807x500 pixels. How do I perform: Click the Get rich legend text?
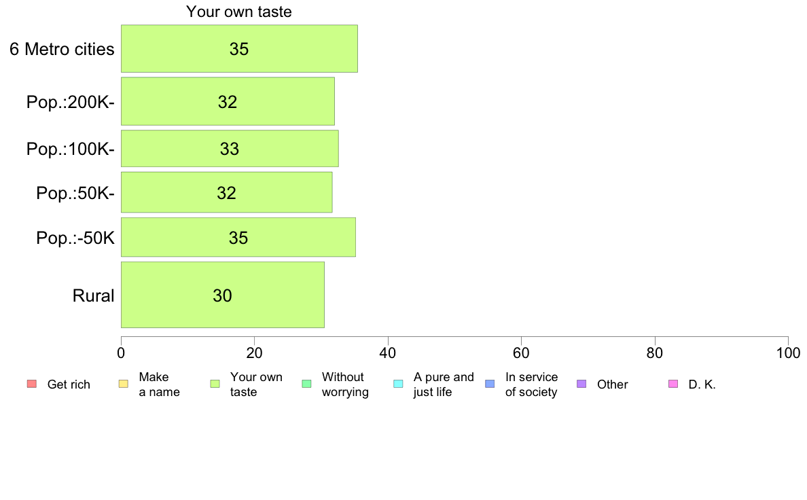tap(69, 385)
